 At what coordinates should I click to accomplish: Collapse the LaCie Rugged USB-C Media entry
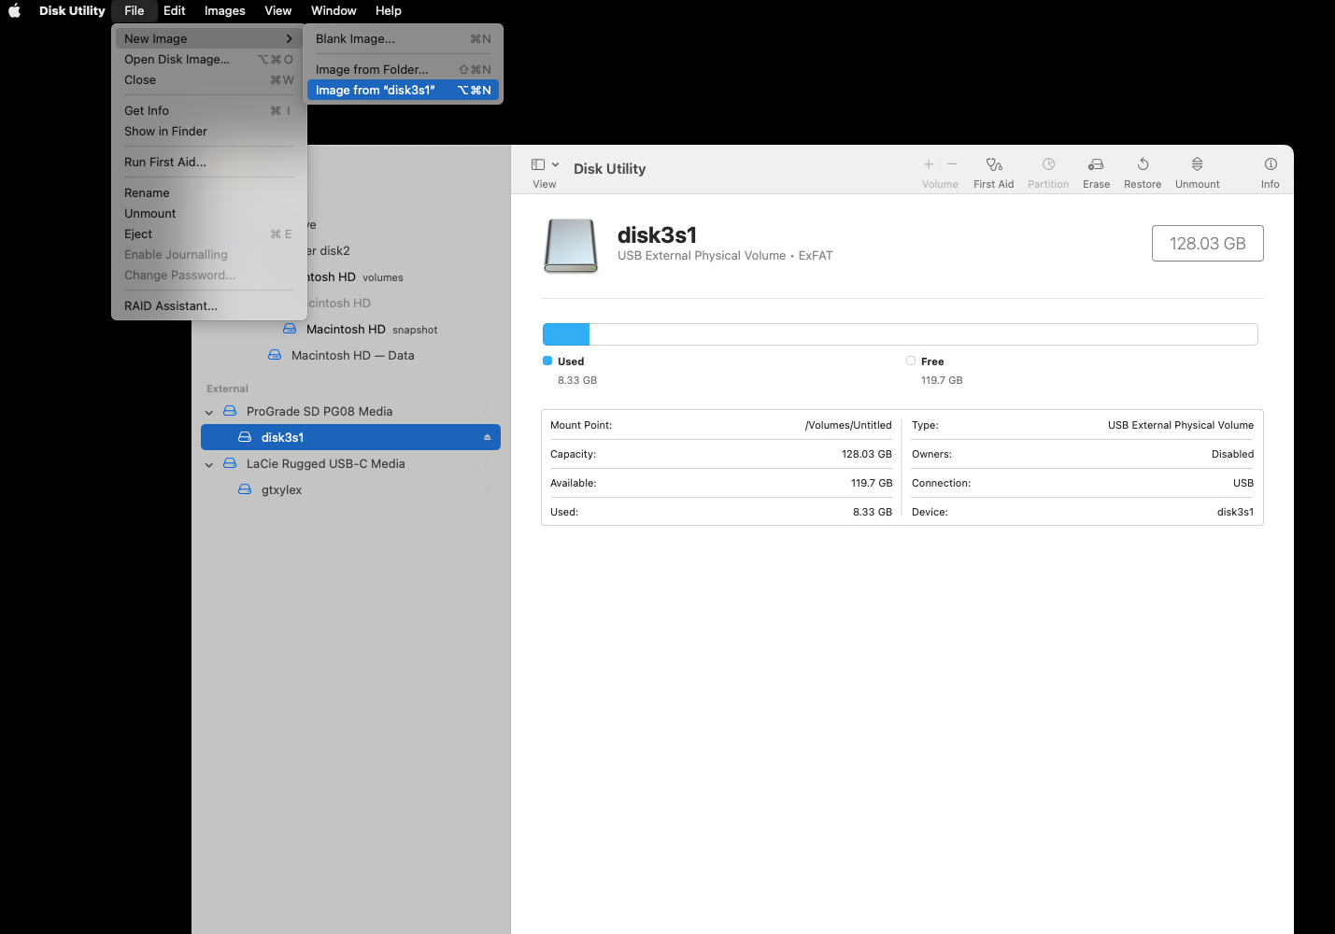208,463
